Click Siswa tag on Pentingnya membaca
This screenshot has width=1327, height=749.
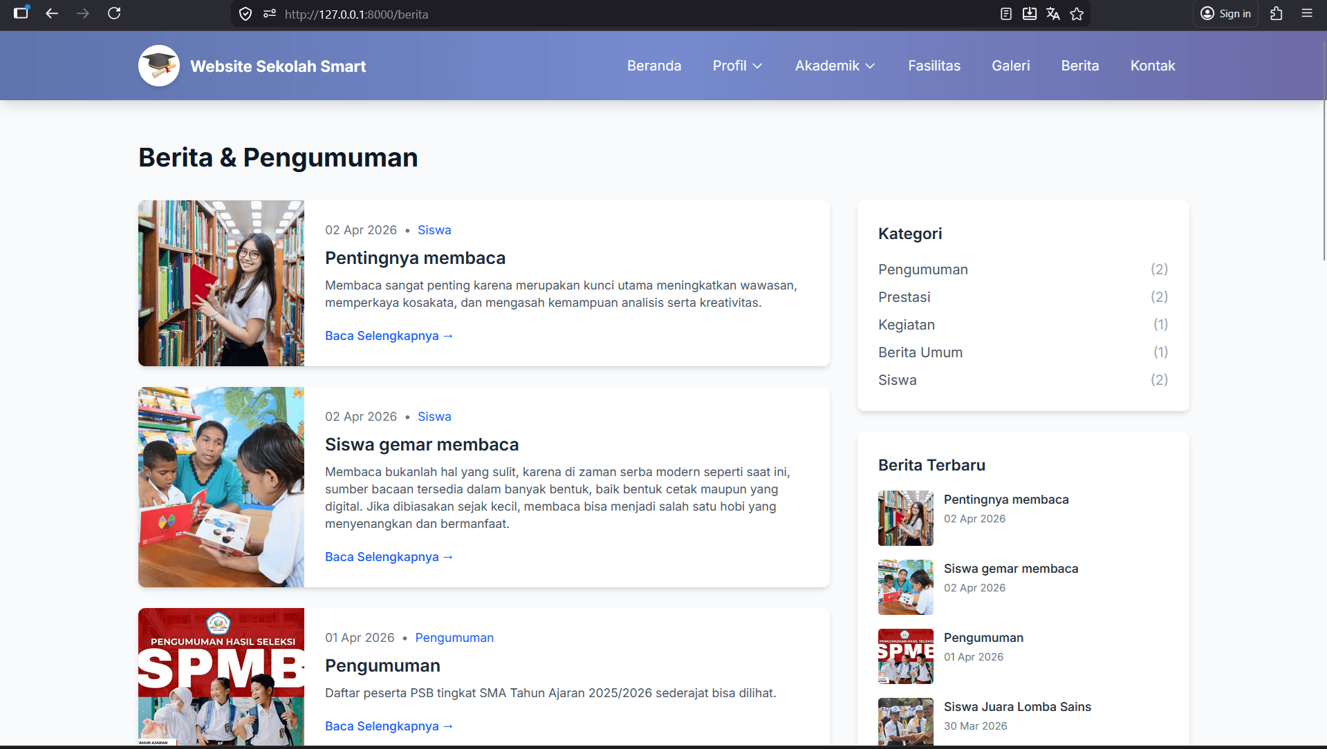click(x=434, y=230)
